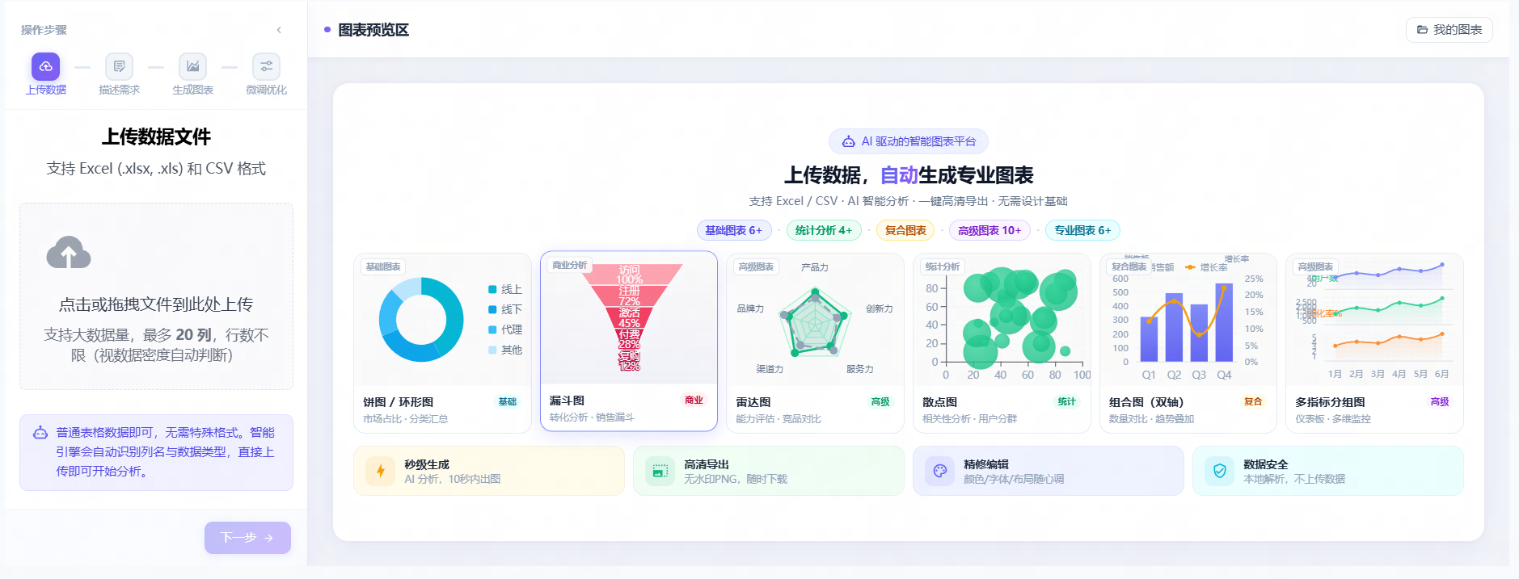Open the 雷达图 chart card
This screenshot has width=1519, height=579.
tap(816, 343)
